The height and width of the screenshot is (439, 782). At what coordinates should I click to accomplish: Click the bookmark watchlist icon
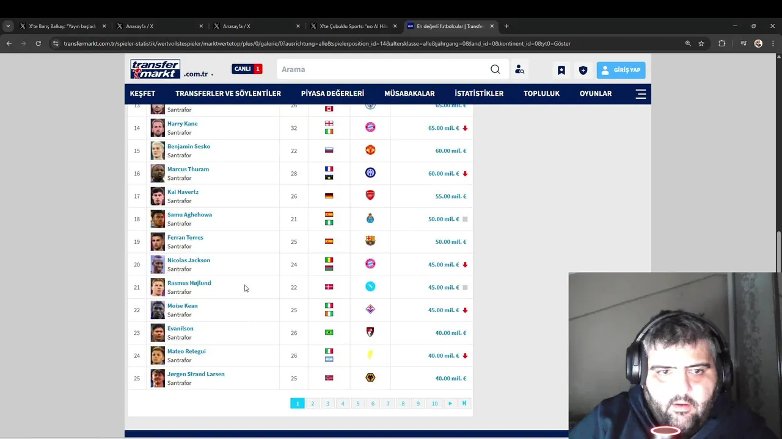coord(561,70)
